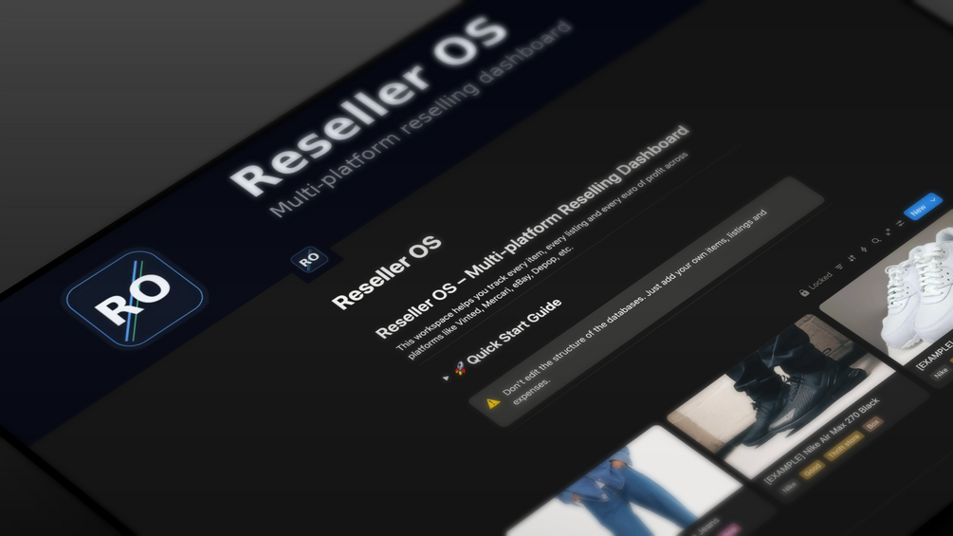953x536 pixels.
Task: Open the database search magnifier icon
Action: (876, 241)
